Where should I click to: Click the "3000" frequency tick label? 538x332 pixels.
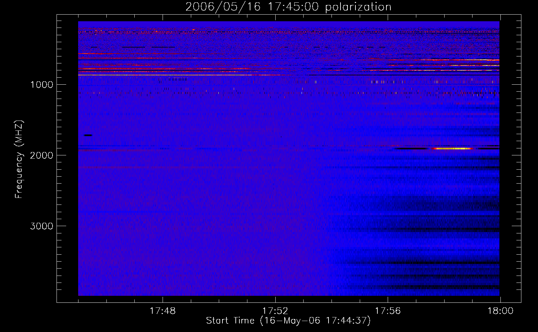tap(42, 226)
